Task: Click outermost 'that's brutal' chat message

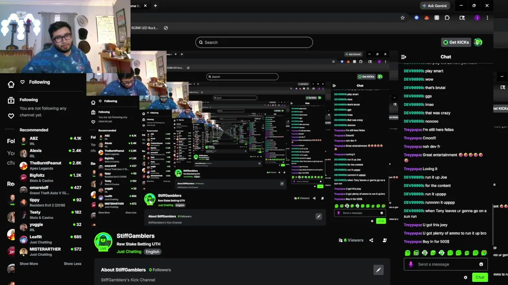Action: point(425,88)
